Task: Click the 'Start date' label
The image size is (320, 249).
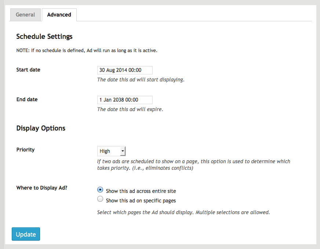Action: [28, 70]
